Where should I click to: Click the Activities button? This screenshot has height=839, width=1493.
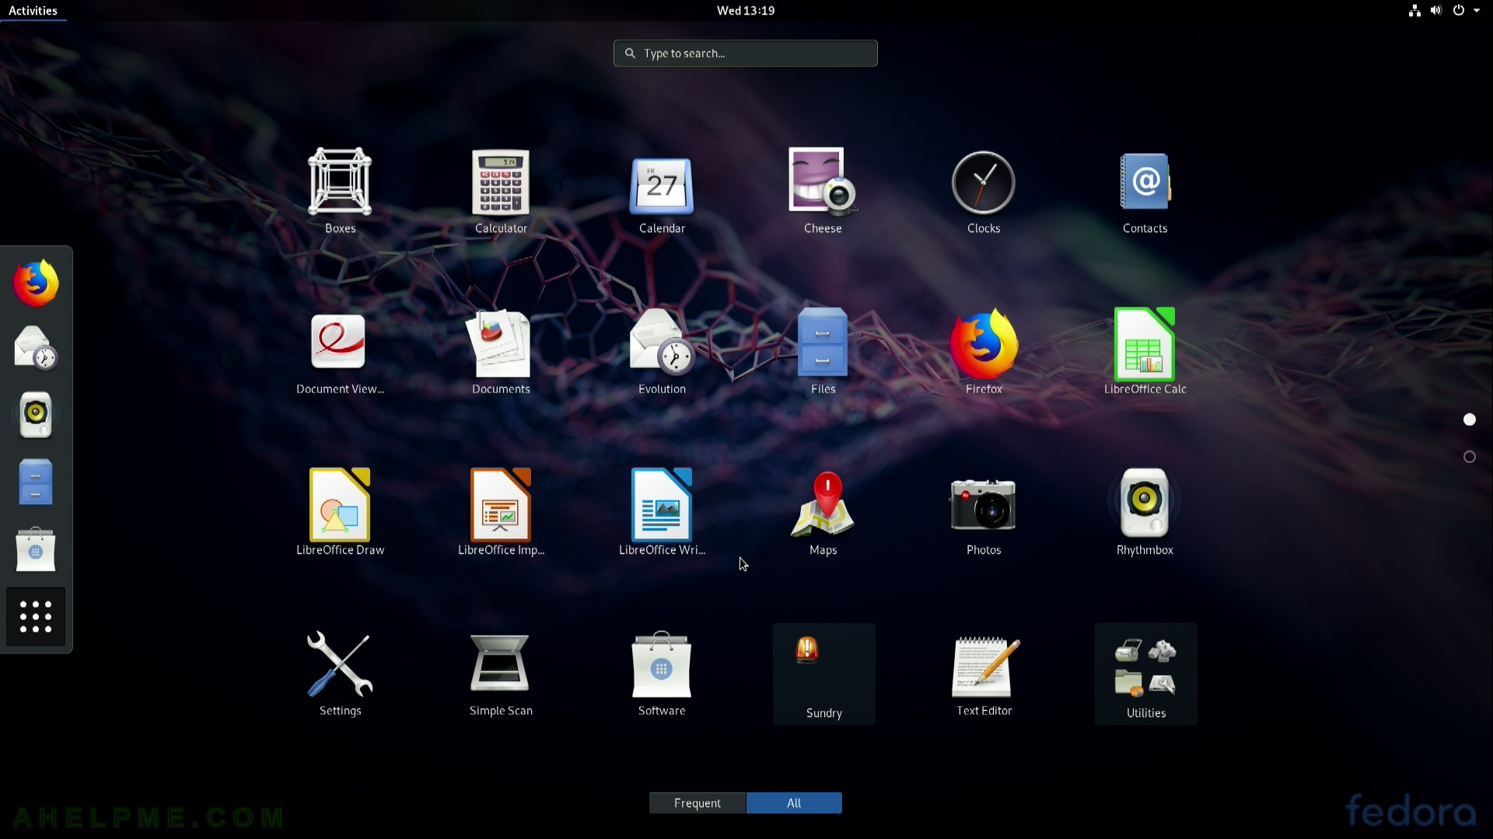33,10
